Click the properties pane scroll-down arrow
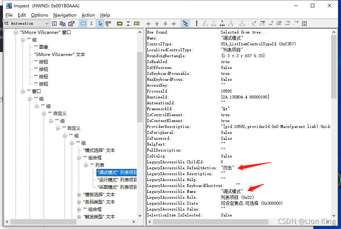 (x=334, y=216)
